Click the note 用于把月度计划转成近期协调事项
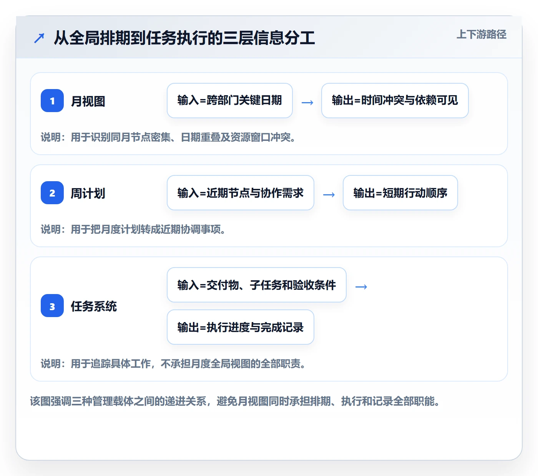Viewport: 538px width, 476px height. [133, 229]
